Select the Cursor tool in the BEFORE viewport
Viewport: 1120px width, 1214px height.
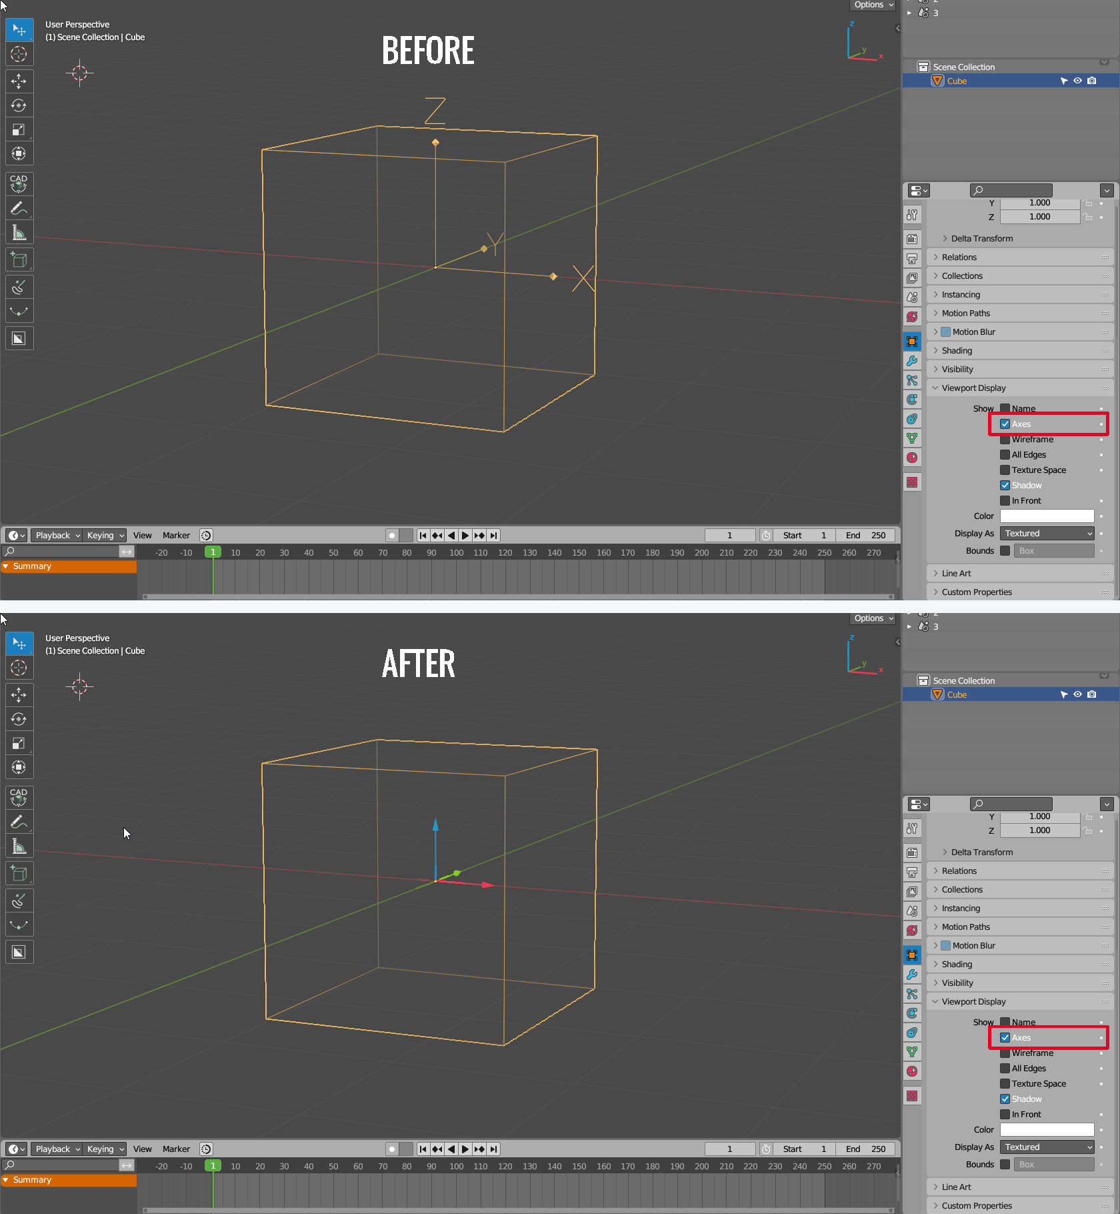tap(19, 54)
